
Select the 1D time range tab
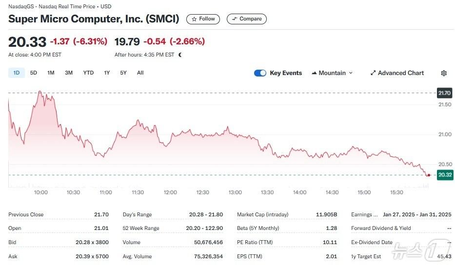click(16, 73)
